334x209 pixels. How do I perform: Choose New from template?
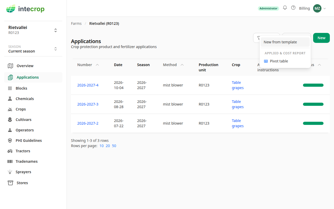pos(285,42)
